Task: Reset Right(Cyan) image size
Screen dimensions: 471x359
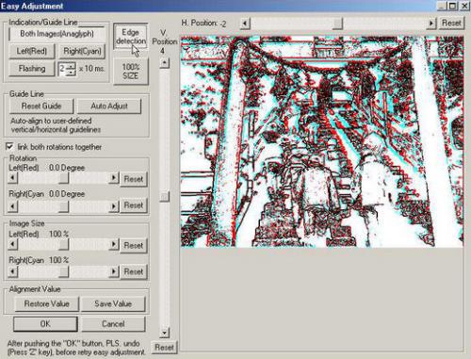Action: pyautogui.click(x=134, y=271)
